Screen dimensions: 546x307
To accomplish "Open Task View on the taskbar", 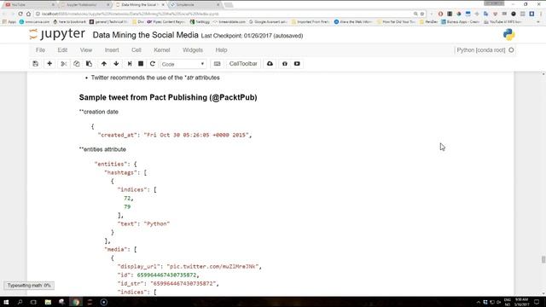I will click(x=33, y=302).
